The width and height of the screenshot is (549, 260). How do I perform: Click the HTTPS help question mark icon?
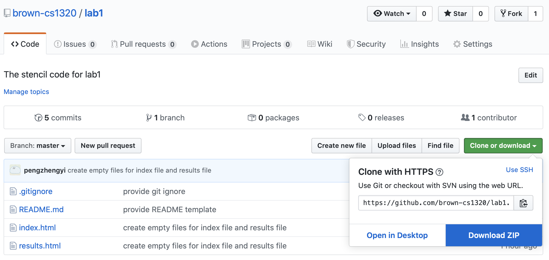point(439,172)
